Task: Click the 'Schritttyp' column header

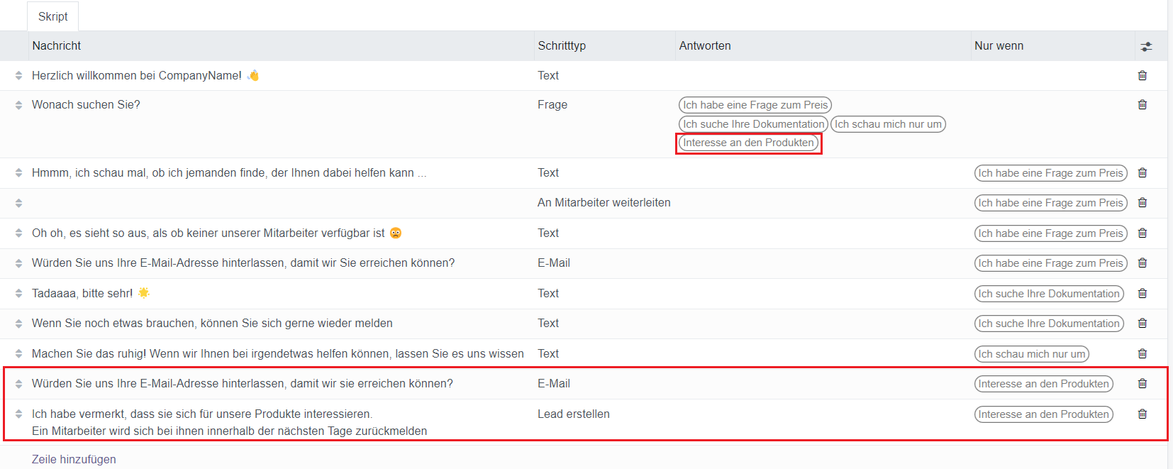Action: point(562,45)
